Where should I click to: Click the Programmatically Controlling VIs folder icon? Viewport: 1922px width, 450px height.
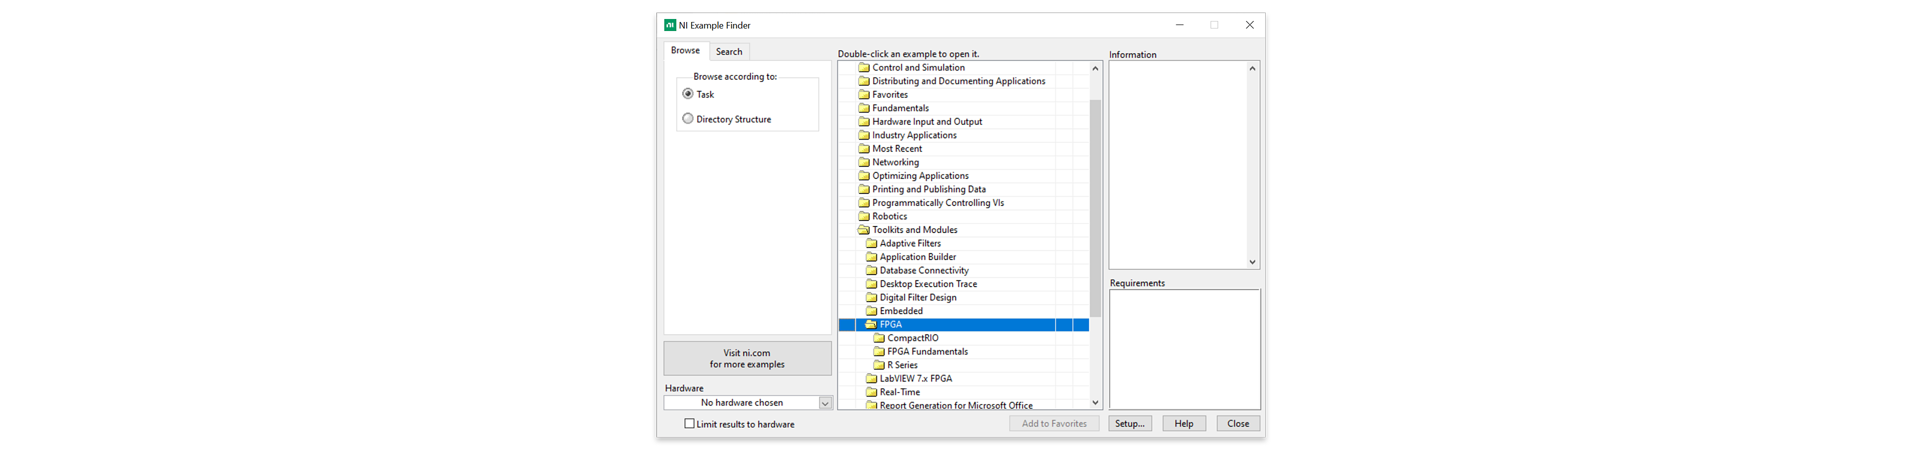[x=863, y=202]
